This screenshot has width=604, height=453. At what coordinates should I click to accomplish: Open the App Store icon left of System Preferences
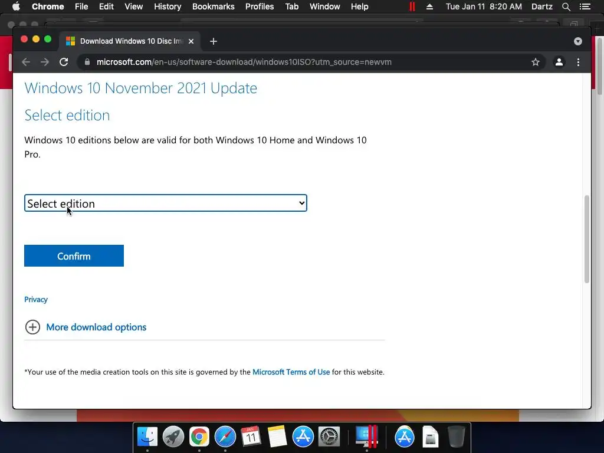click(x=303, y=436)
